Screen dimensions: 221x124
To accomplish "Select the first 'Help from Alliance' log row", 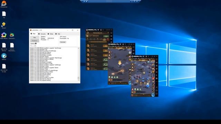I will click(41, 52).
